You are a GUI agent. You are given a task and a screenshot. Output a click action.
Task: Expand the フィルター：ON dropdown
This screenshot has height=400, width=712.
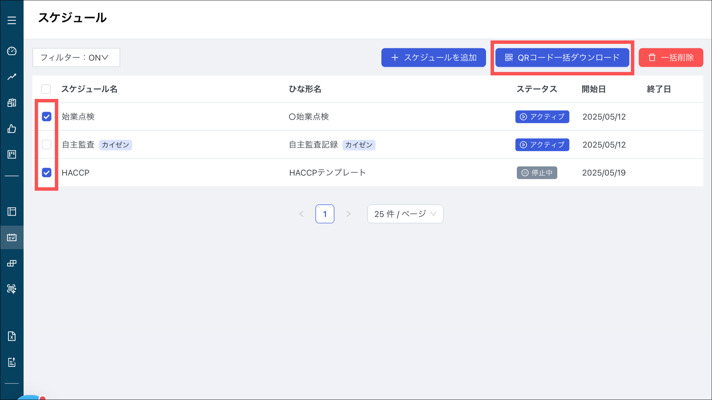pos(76,58)
